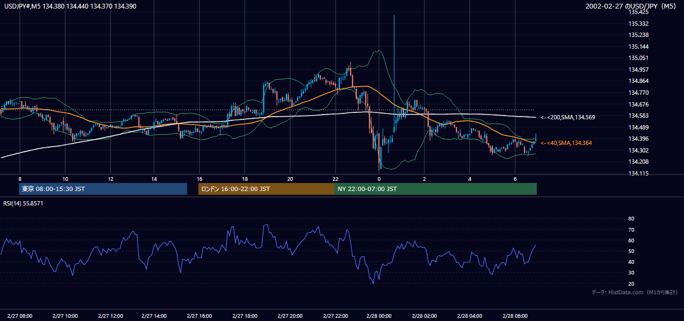Viewport: 684px width, 321px height.
Task: Click the 2/28 02:00 bottom time label
Action: pyautogui.click(x=424, y=316)
